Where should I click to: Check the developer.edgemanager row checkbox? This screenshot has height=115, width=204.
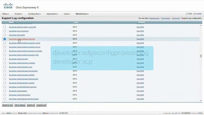click(5, 59)
